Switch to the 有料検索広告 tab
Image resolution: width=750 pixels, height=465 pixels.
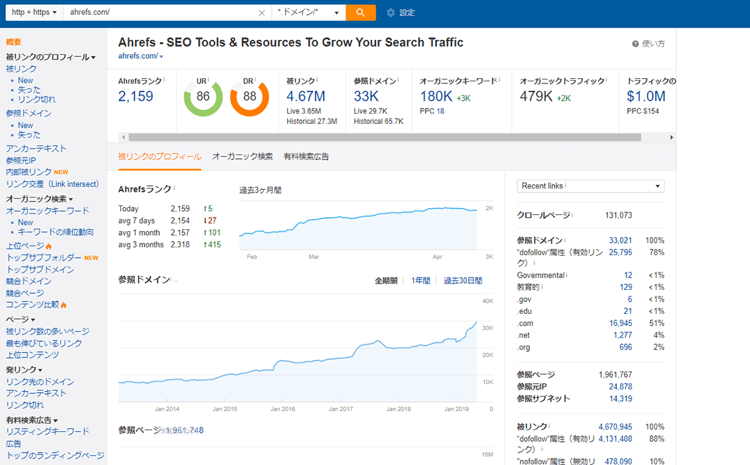[x=306, y=156]
